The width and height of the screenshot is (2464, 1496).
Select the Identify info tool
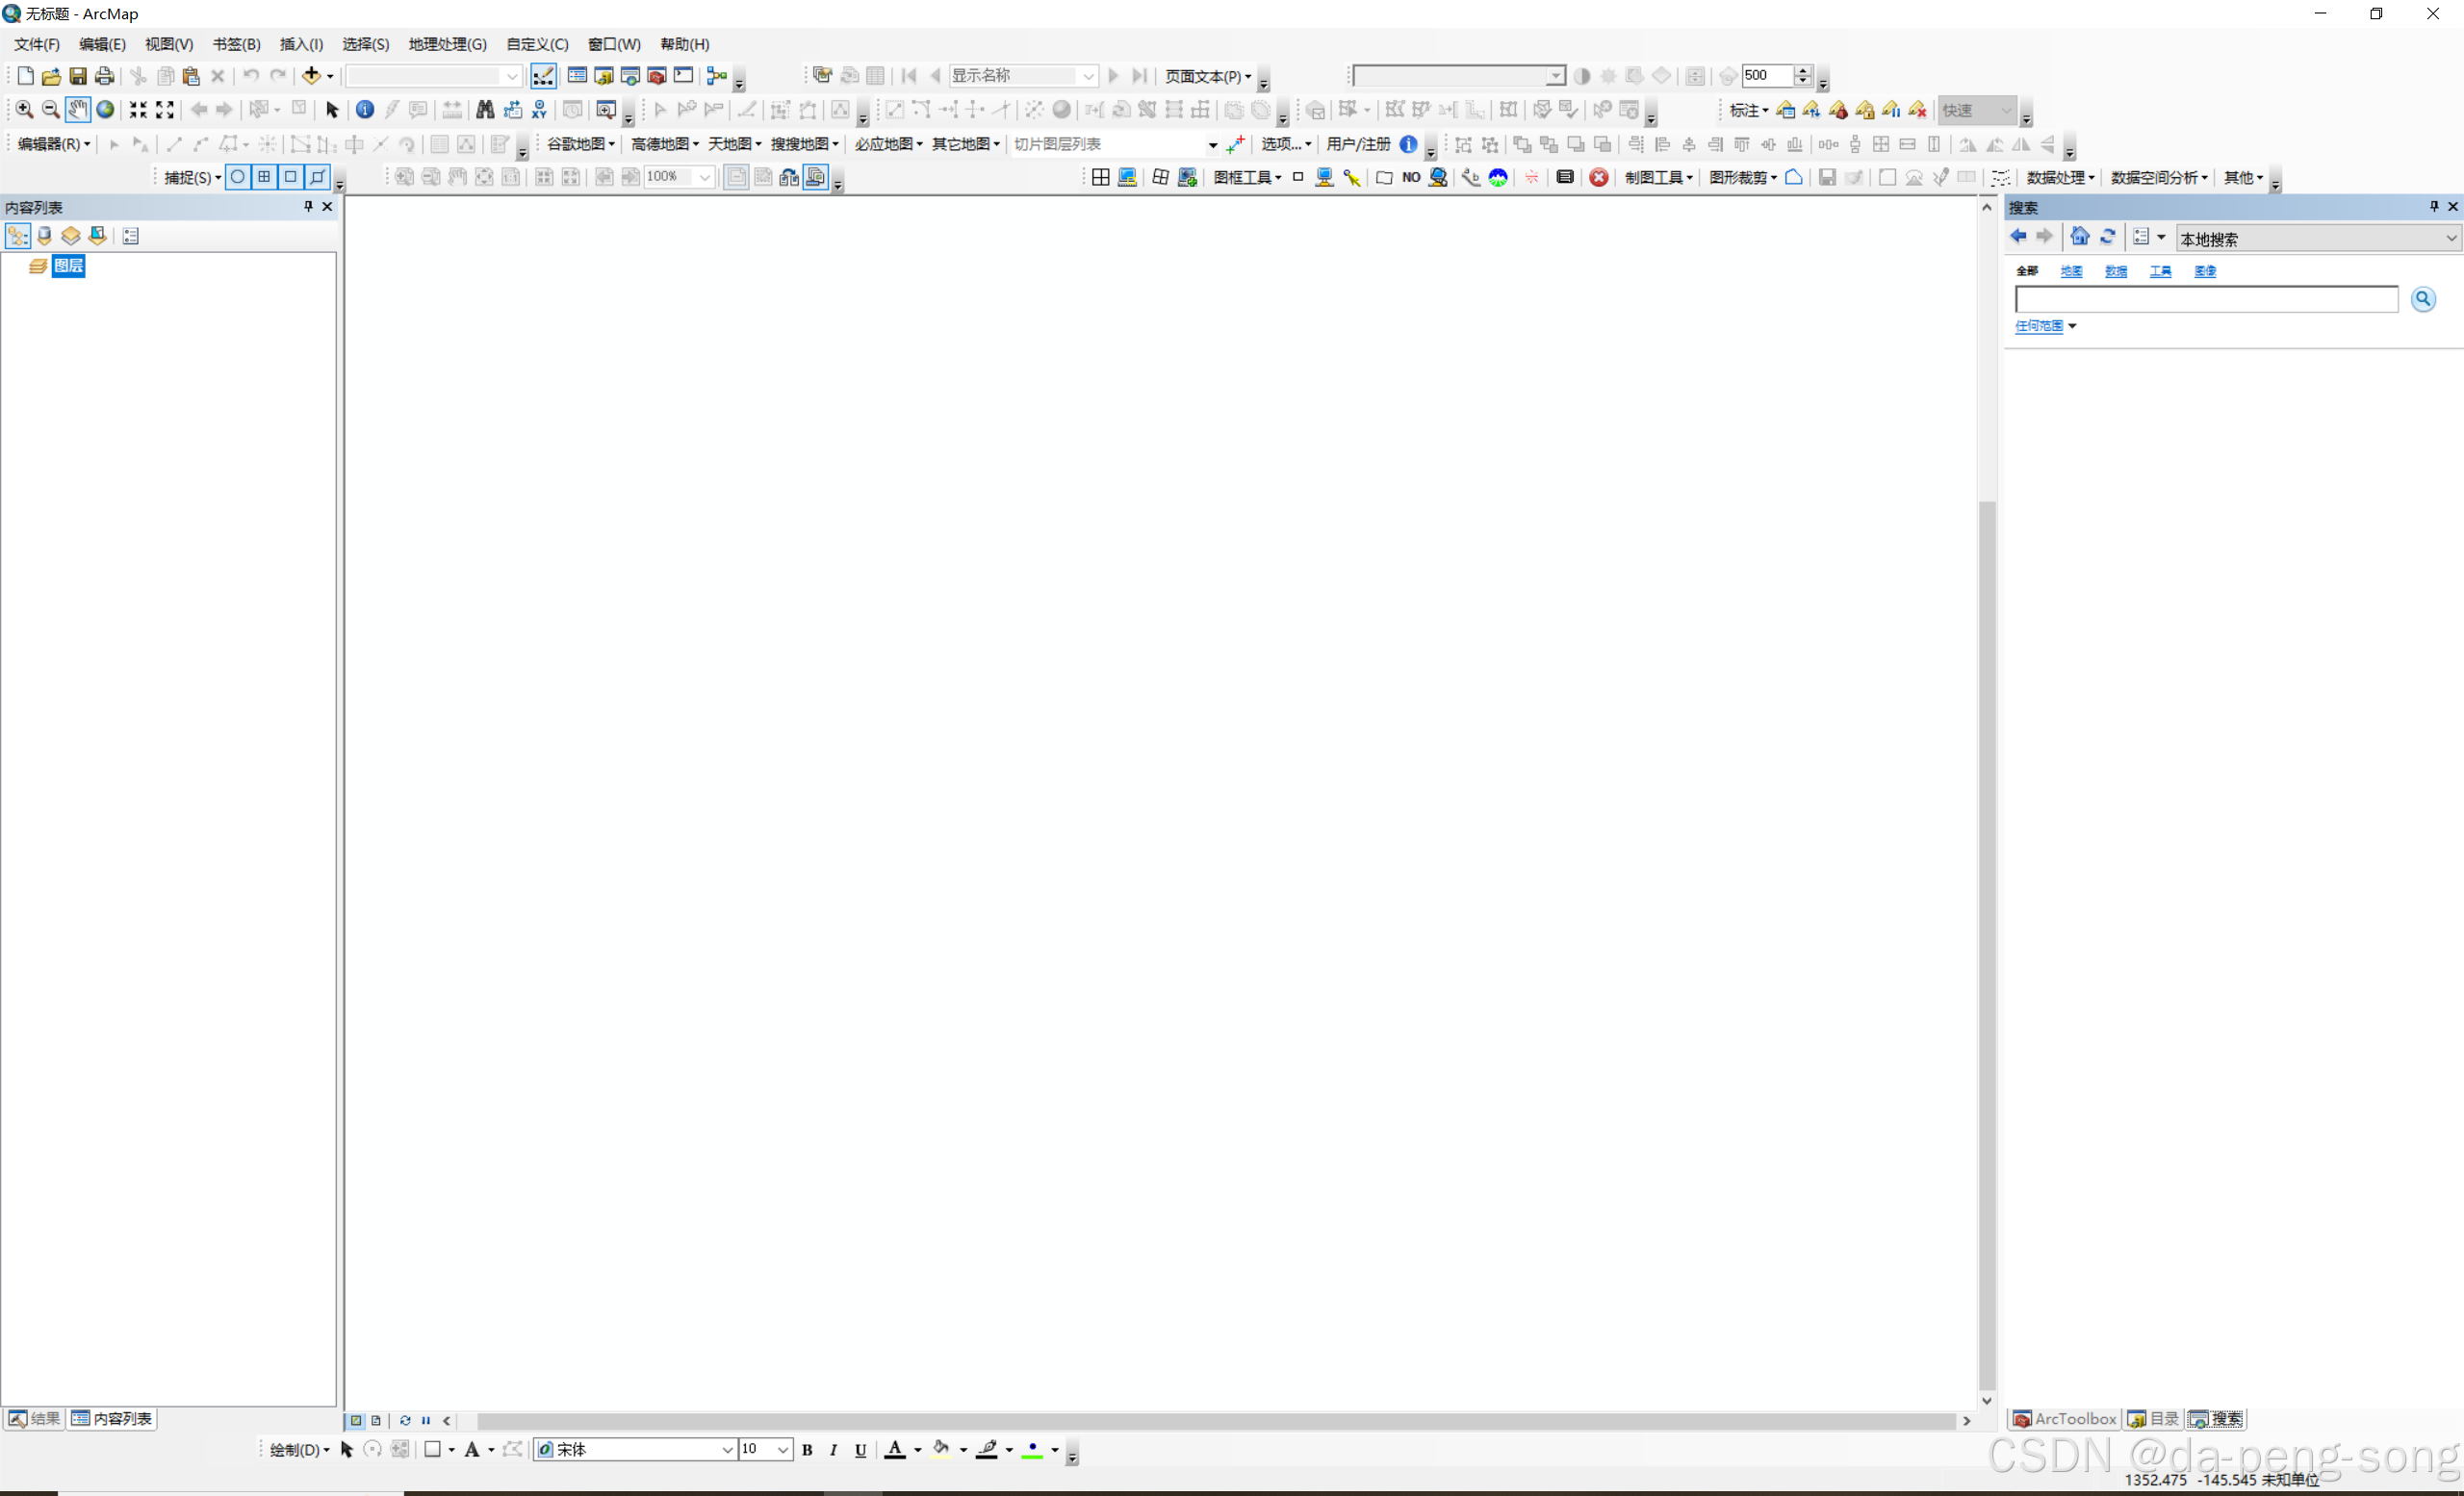tap(365, 110)
